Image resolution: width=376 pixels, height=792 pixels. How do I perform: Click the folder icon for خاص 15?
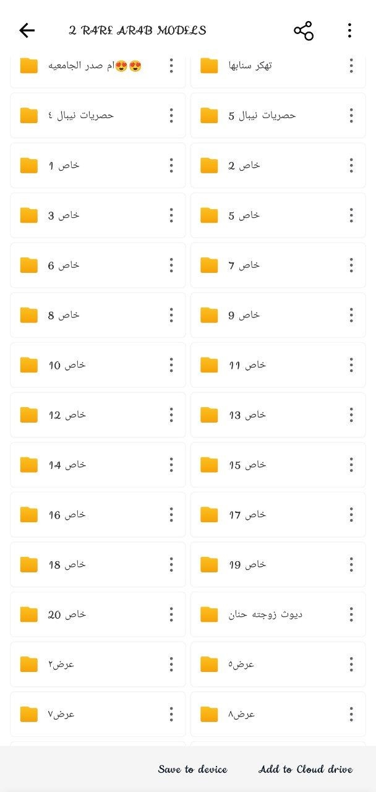pos(210,465)
